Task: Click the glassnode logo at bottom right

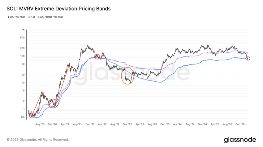Action: pos(240,140)
